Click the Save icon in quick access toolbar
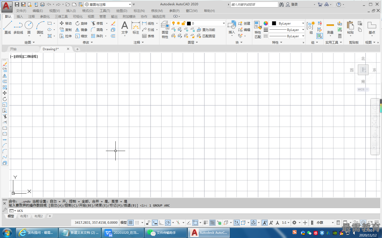 pyautogui.click(x=17, y=4)
